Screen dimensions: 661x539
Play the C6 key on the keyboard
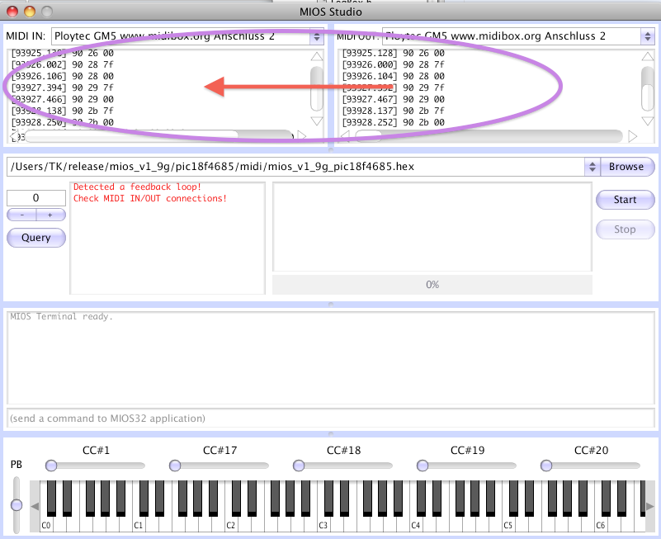coord(600,525)
